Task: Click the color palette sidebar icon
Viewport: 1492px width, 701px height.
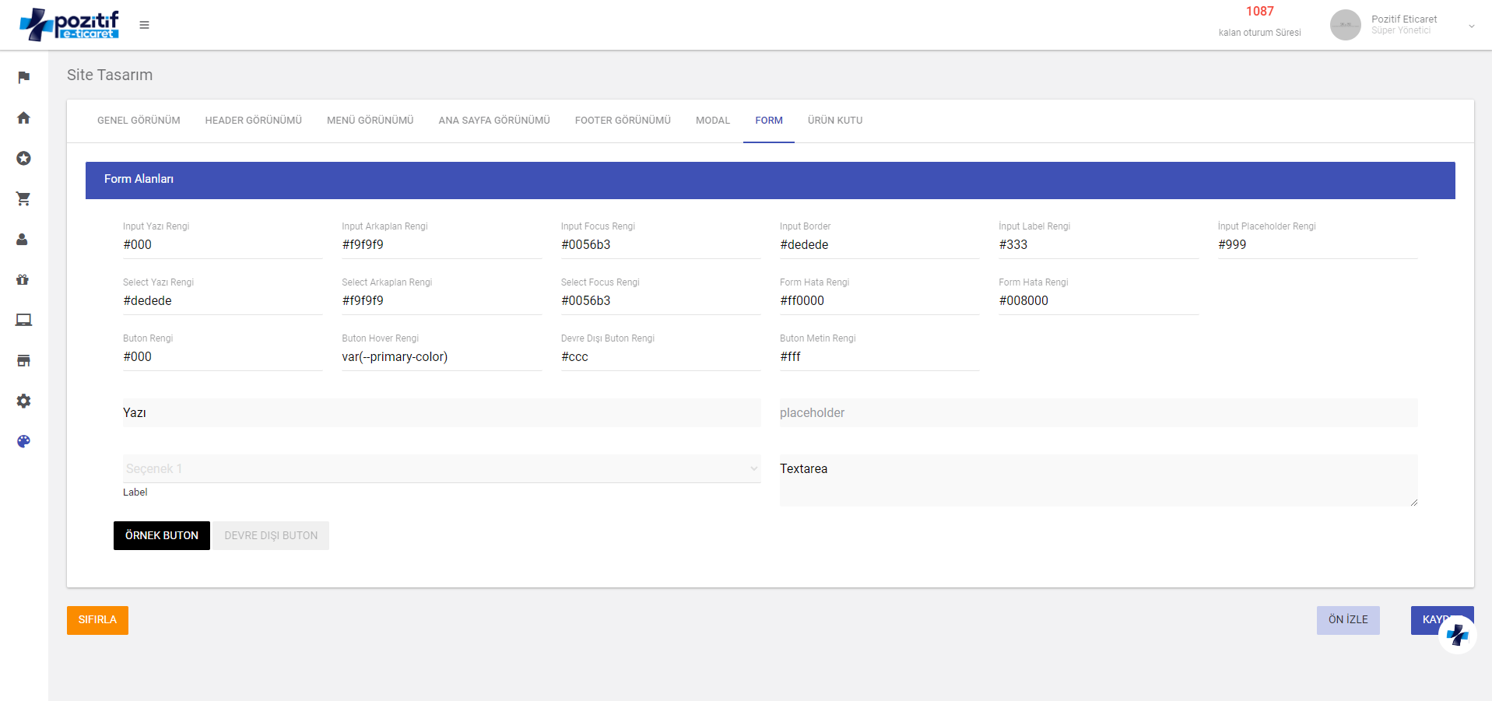Action: coord(23,441)
